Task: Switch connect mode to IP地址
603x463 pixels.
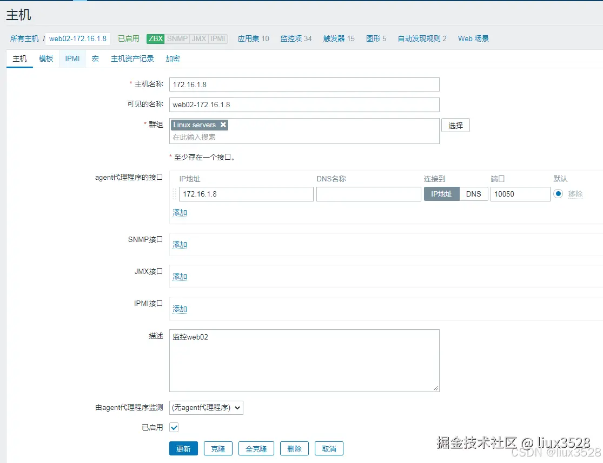Action: coord(441,194)
